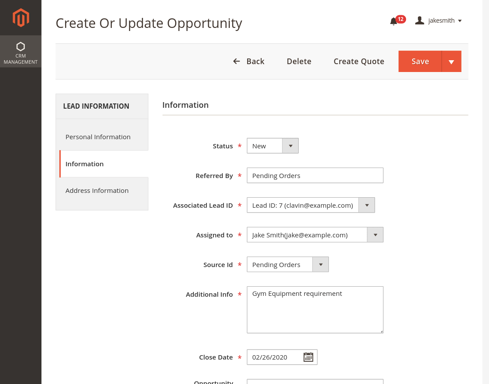This screenshot has height=384, width=489.
Task: Open calendar picker for Close Date
Action: click(308, 357)
